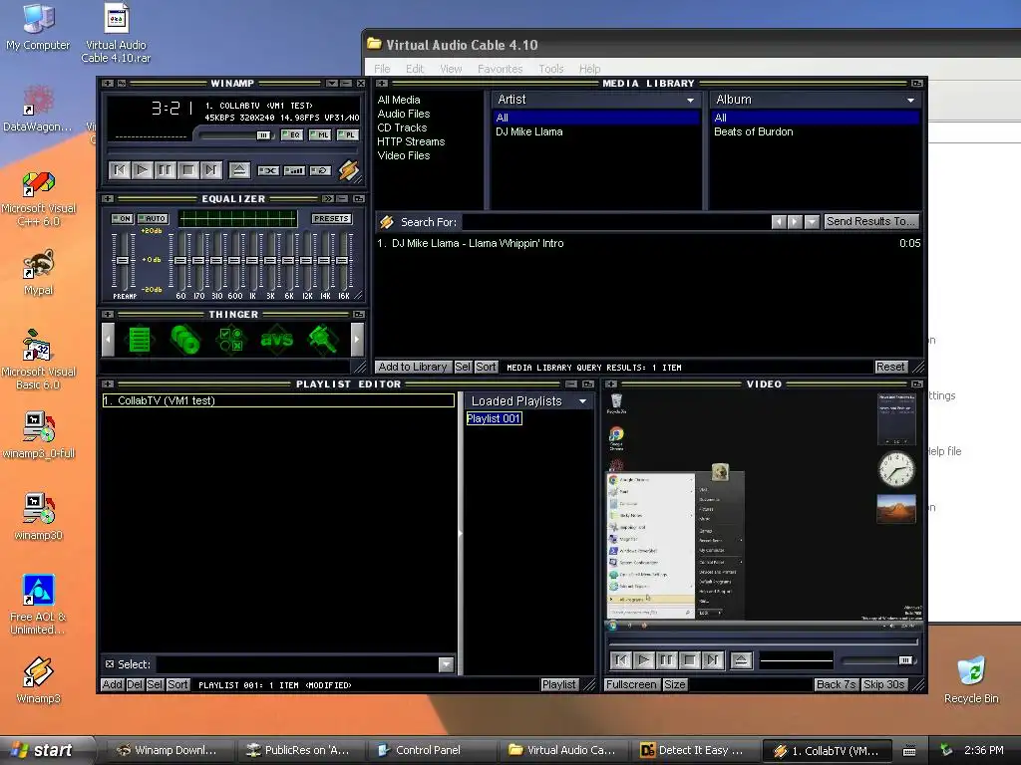Toggle Shuffle in Winamp main window
Screen dimensions: 1021x765
tap(268, 171)
